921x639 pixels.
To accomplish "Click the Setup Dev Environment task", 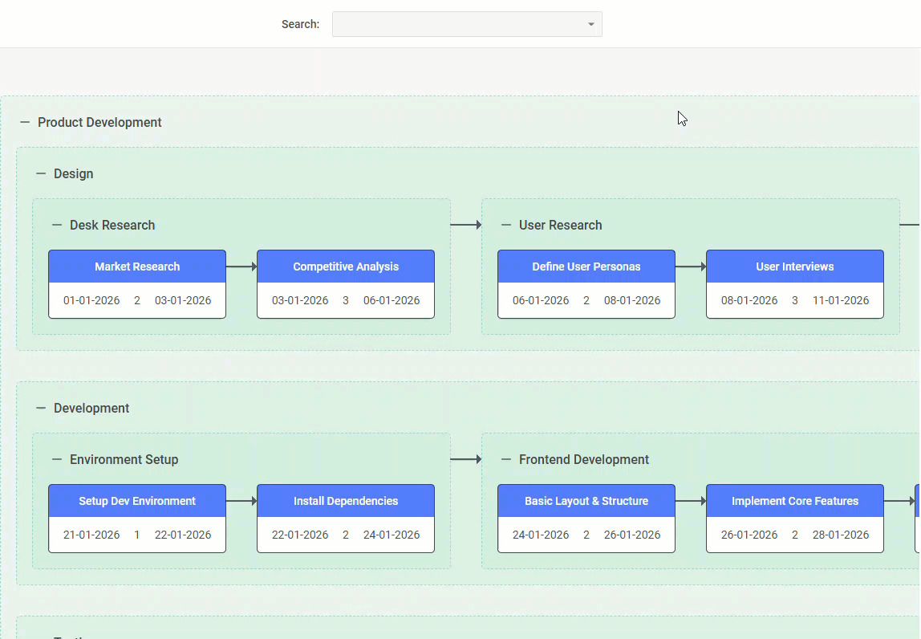I will tap(136, 500).
